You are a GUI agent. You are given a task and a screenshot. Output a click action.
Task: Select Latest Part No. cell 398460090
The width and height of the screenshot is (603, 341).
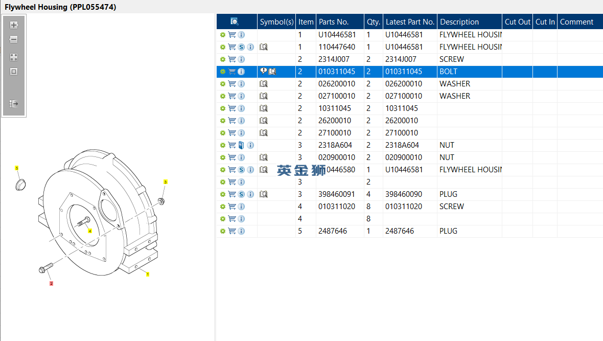tap(410, 194)
